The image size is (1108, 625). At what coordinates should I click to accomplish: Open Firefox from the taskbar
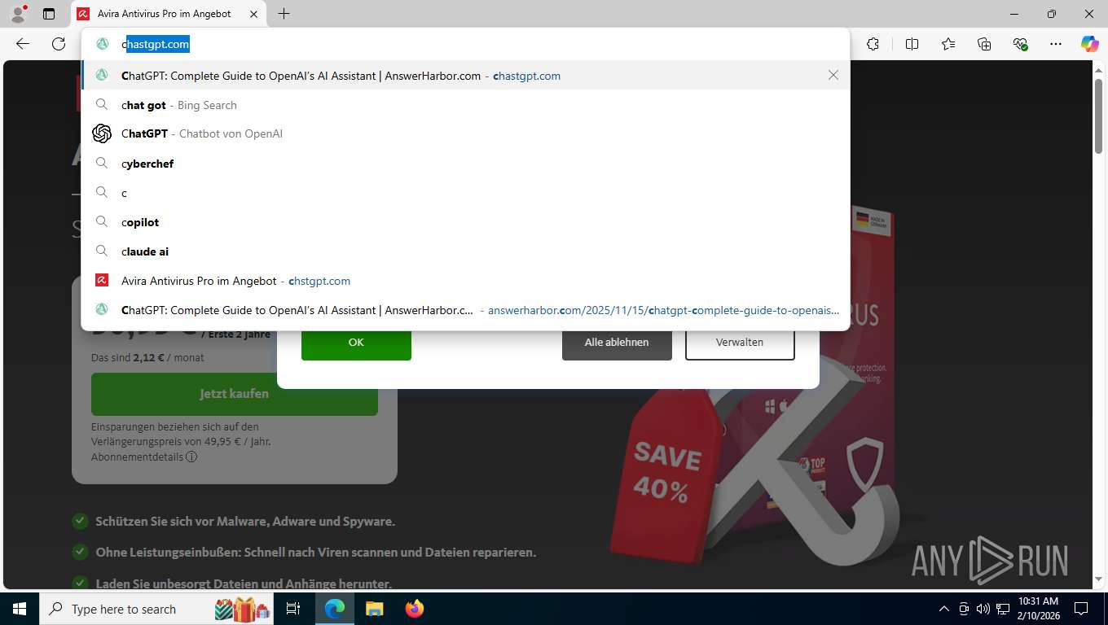pos(415,609)
